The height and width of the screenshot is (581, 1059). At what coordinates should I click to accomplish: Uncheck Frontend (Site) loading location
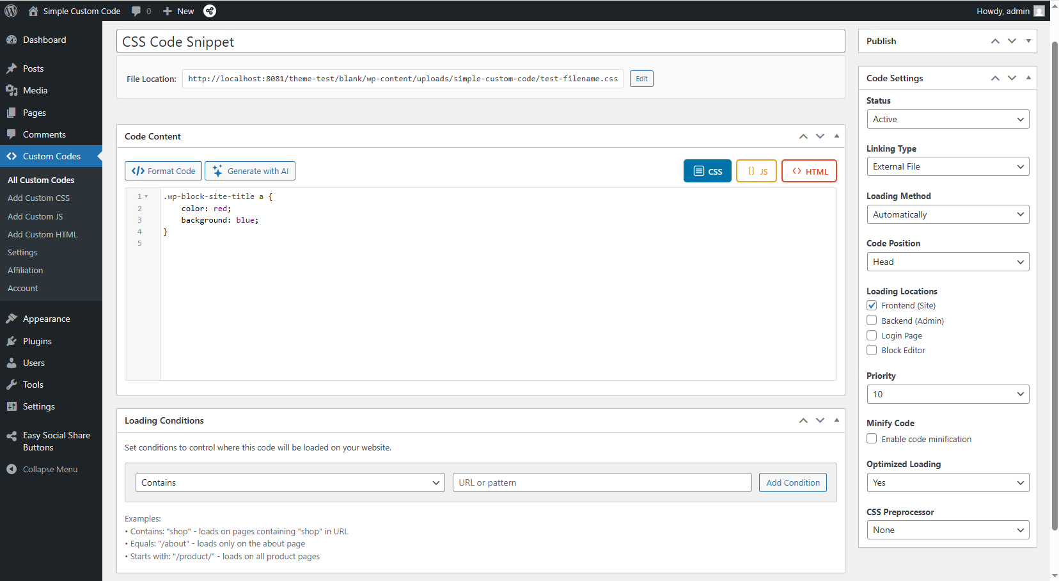coord(872,305)
